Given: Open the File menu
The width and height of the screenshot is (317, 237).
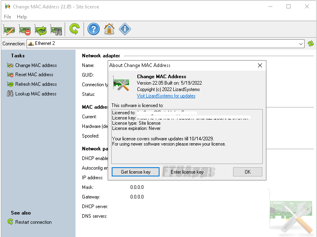Looking at the screenshot, I should pyautogui.click(x=8, y=17).
